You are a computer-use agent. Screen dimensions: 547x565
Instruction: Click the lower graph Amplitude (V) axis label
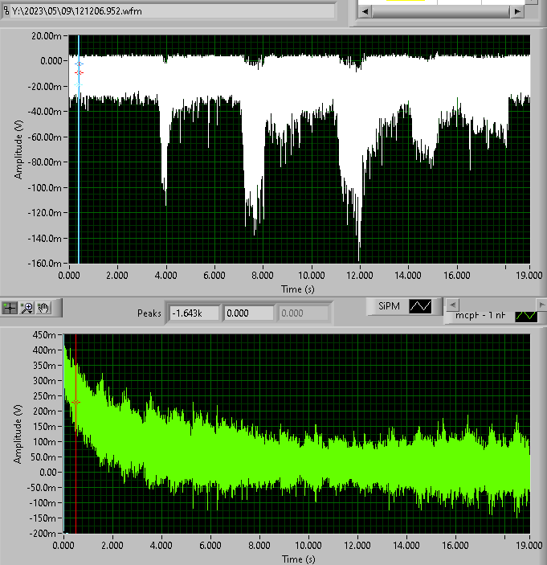click(18, 434)
